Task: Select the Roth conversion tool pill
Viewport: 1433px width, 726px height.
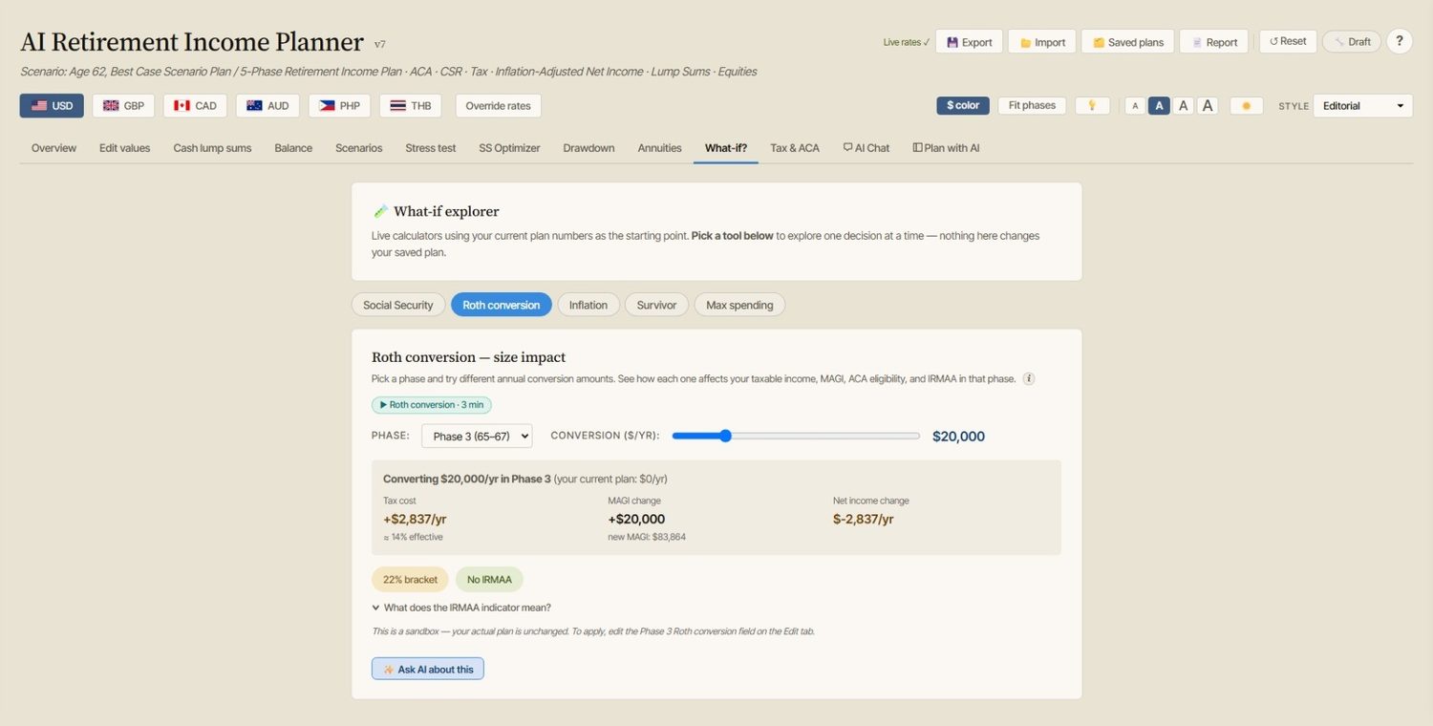Action: (502, 305)
